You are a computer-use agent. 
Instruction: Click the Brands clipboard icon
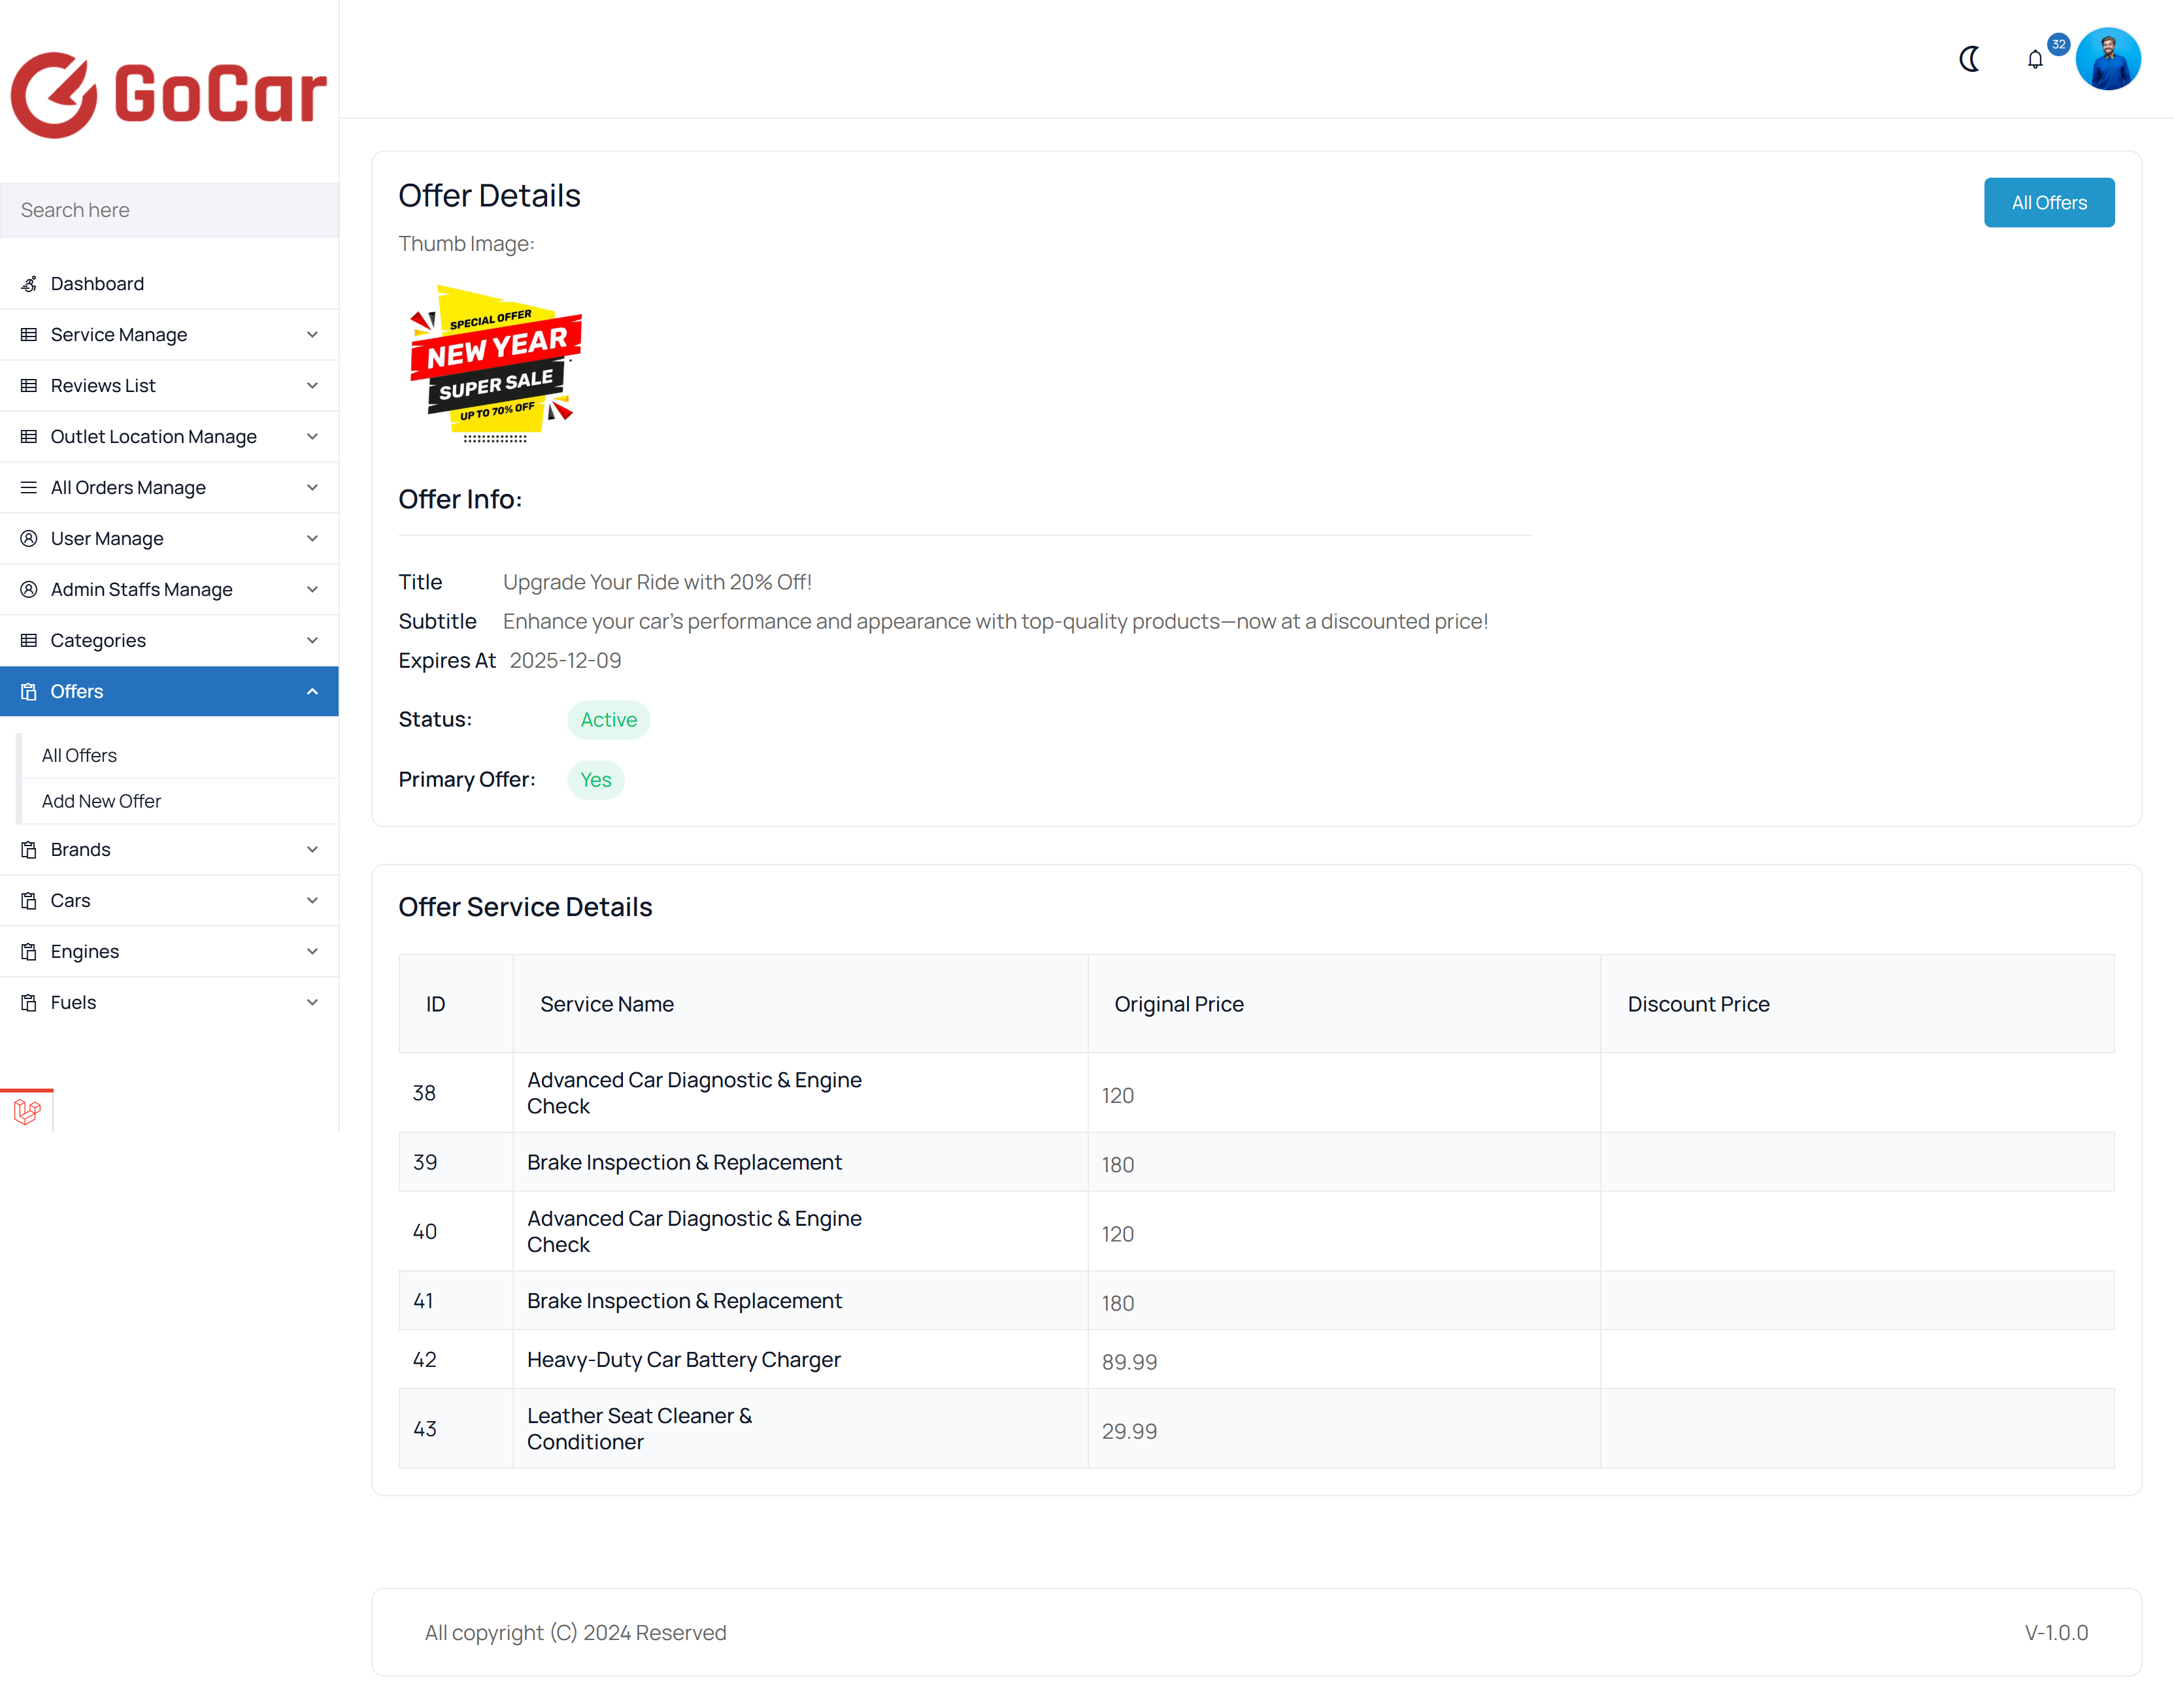click(x=29, y=850)
